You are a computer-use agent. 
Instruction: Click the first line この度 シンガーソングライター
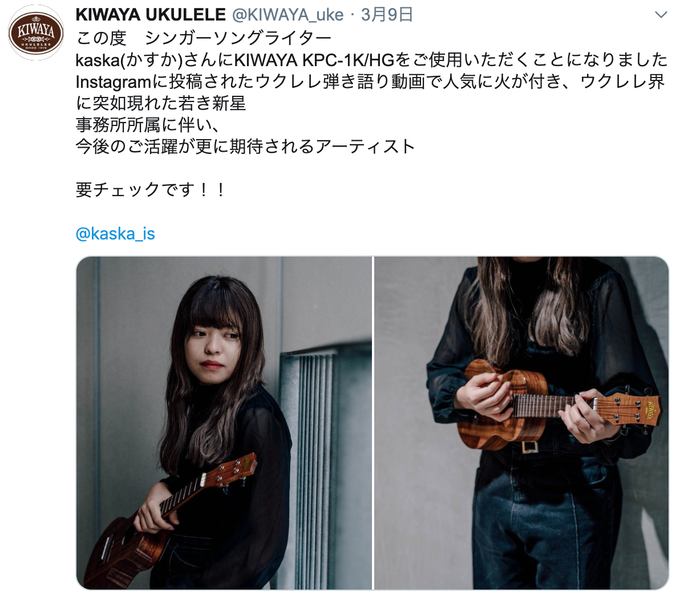coord(204,38)
